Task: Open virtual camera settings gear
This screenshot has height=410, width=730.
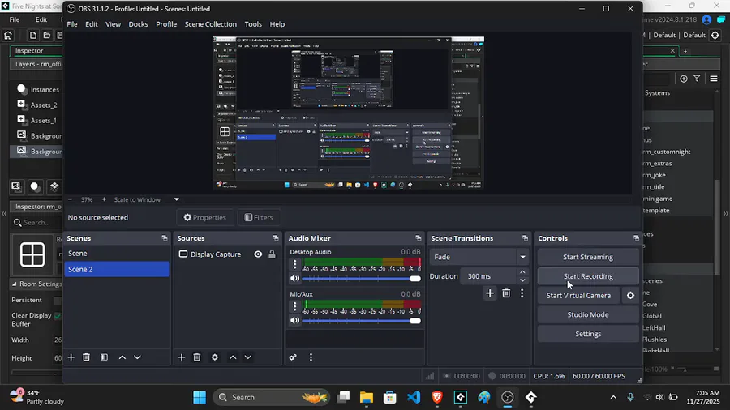Action: [630, 295]
